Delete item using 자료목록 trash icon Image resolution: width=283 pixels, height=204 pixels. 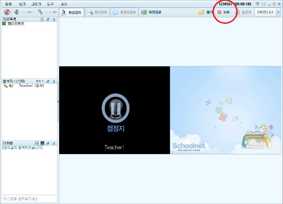tap(42, 19)
